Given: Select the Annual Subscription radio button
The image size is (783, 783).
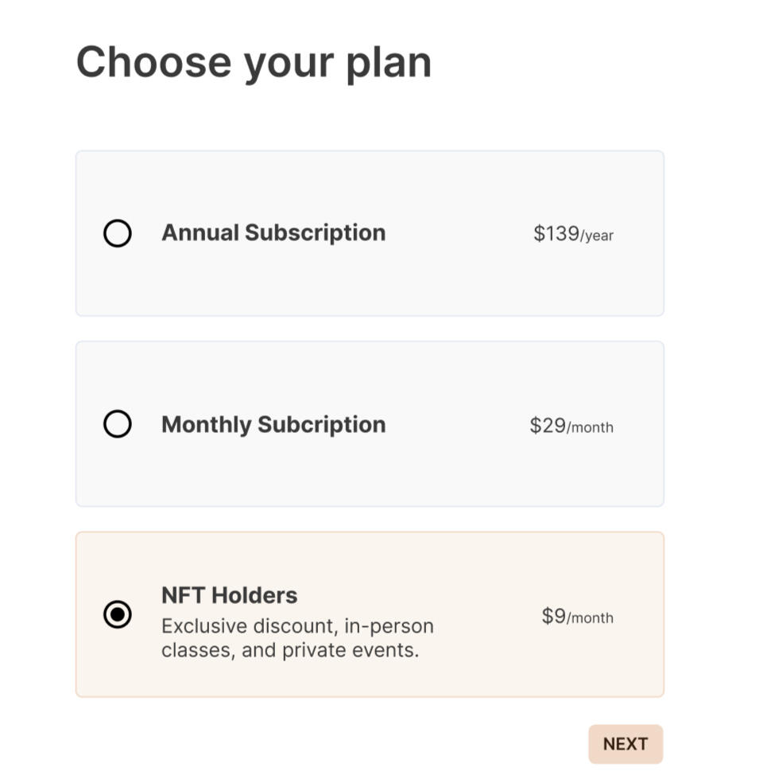Looking at the screenshot, I should 118,233.
